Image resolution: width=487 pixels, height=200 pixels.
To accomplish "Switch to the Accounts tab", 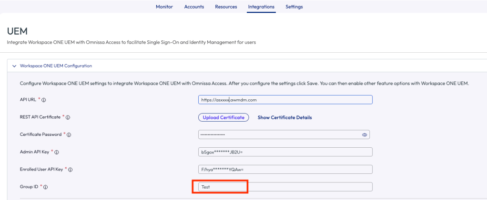I will click(194, 7).
